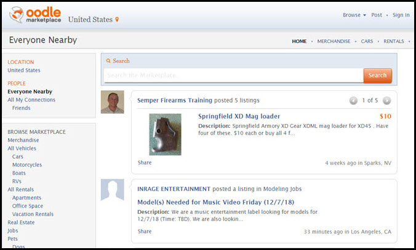The image size is (416, 250).
Task: Click the Oodle Marketplace logo
Action: click(x=34, y=16)
